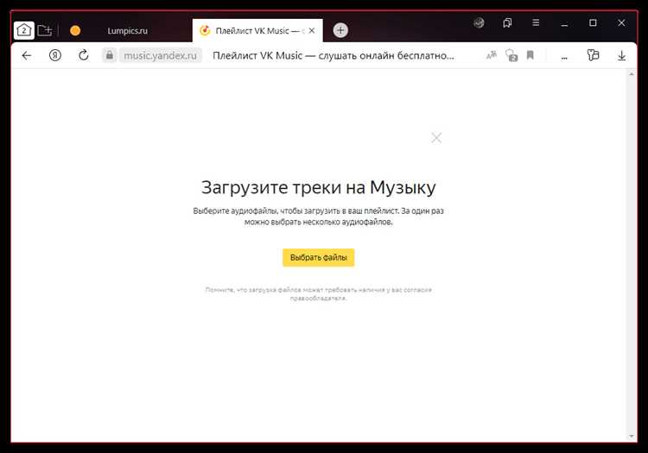Click the Помните copyright notice text
Screen dimensions: 648x453
318,293
